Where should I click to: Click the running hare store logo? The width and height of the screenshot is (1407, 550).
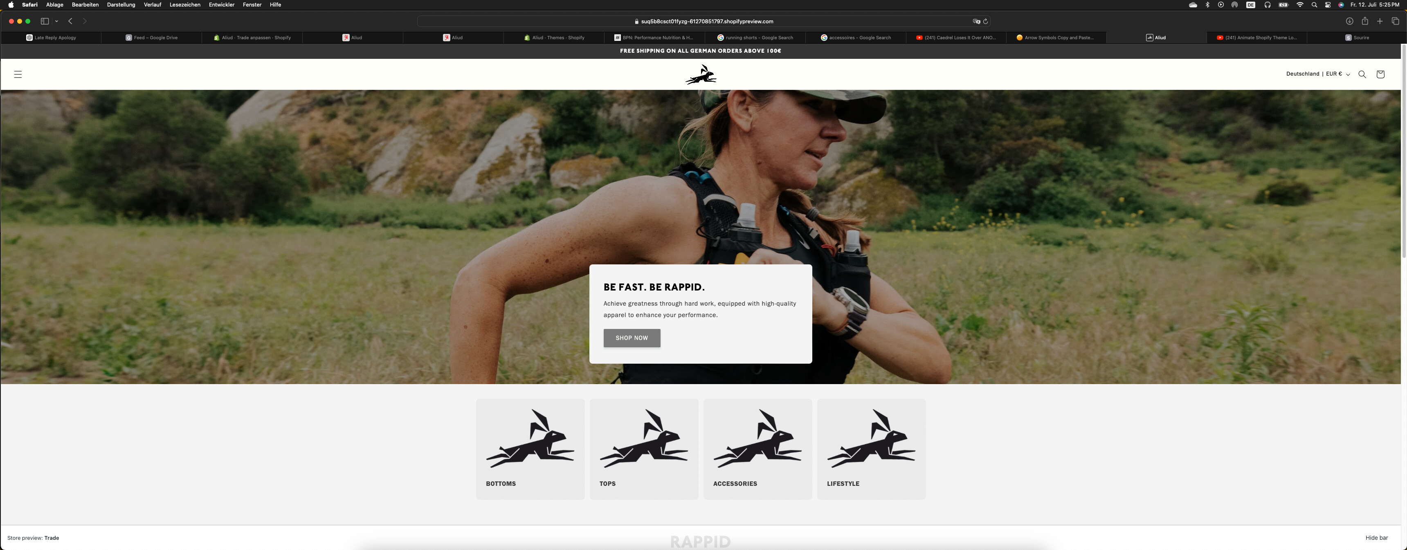[701, 75]
